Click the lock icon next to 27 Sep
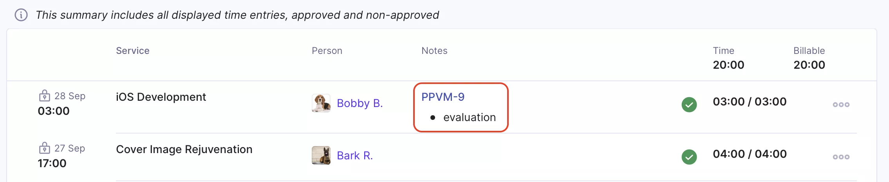The width and height of the screenshot is (889, 182). [x=44, y=148]
